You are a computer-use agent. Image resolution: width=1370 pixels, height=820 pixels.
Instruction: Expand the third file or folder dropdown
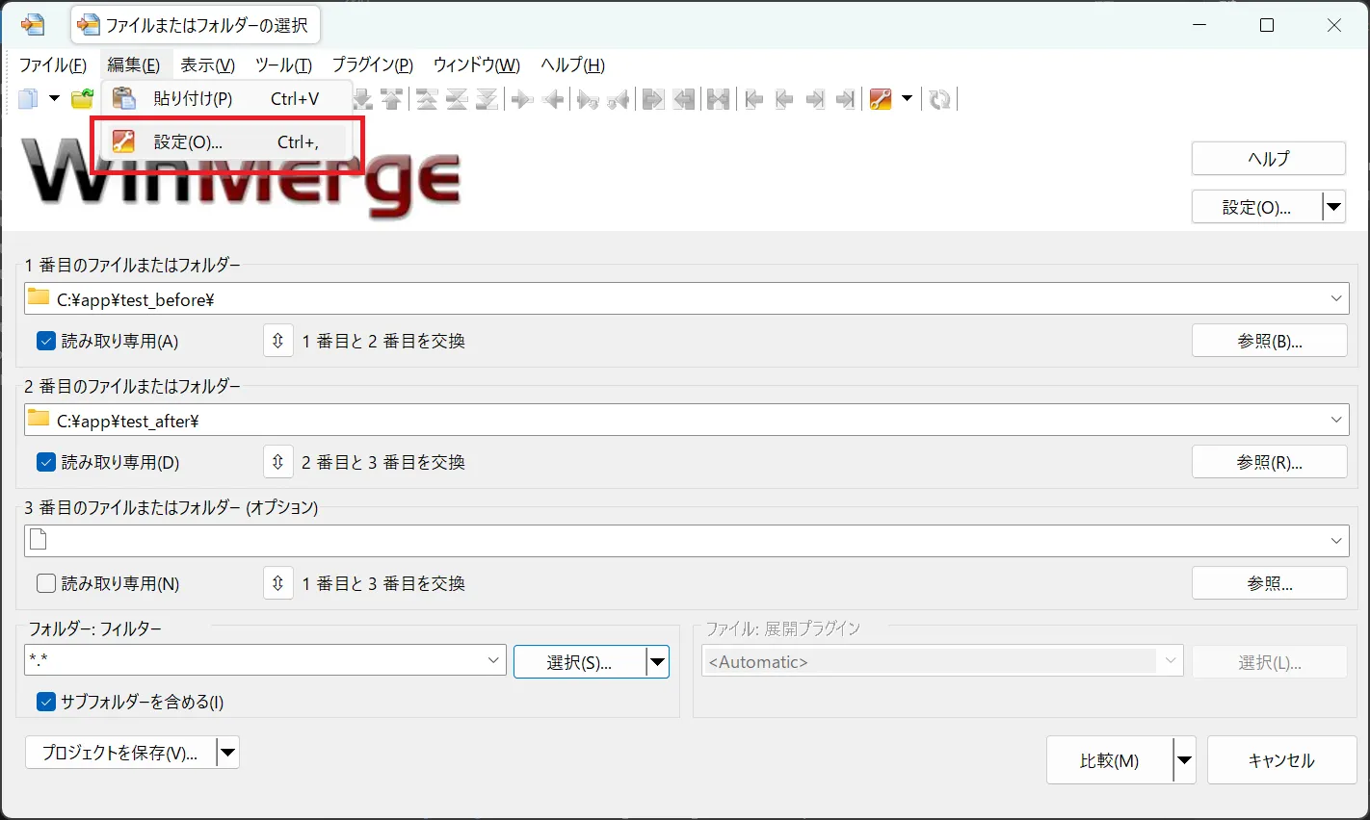(1336, 541)
